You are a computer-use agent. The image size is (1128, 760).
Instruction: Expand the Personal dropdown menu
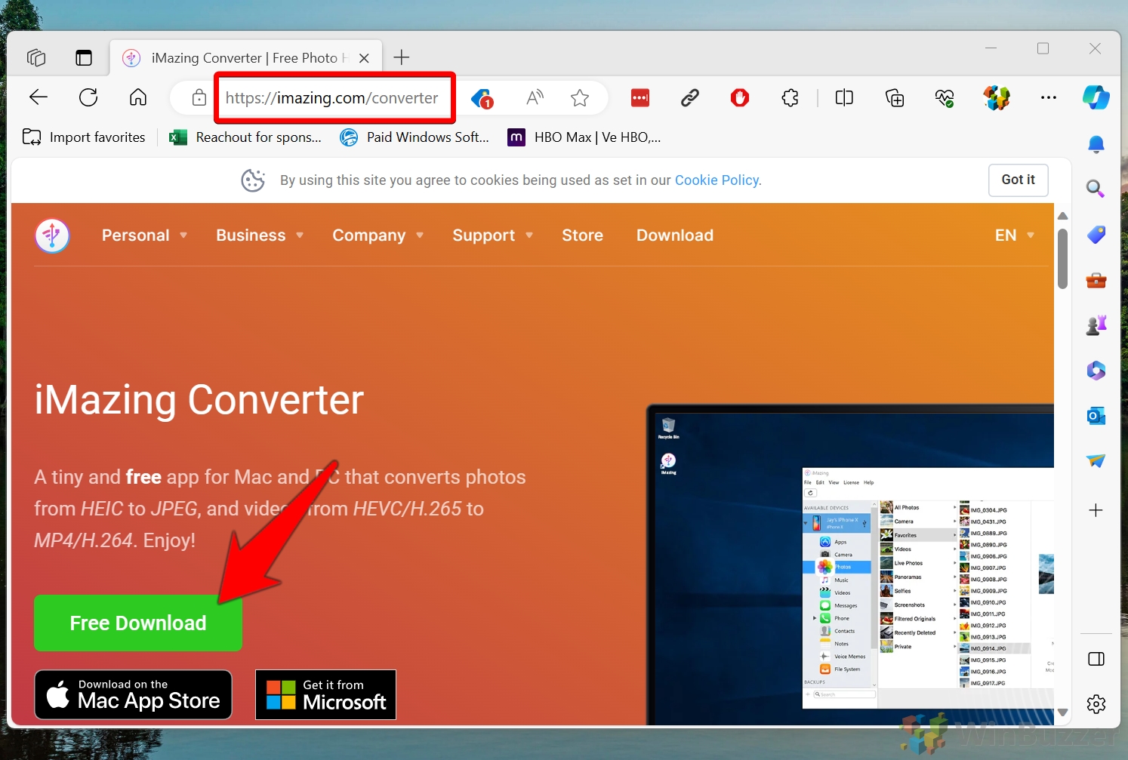(x=144, y=235)
